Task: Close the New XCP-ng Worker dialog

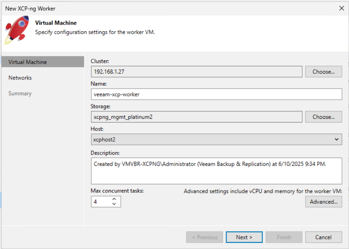Action: tap(341, 8)
